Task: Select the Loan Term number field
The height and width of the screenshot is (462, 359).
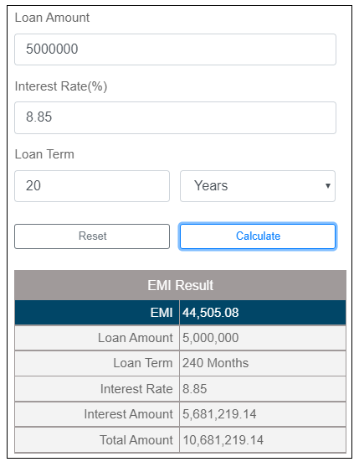Action: pyautogui.click(x=92, y=186)
